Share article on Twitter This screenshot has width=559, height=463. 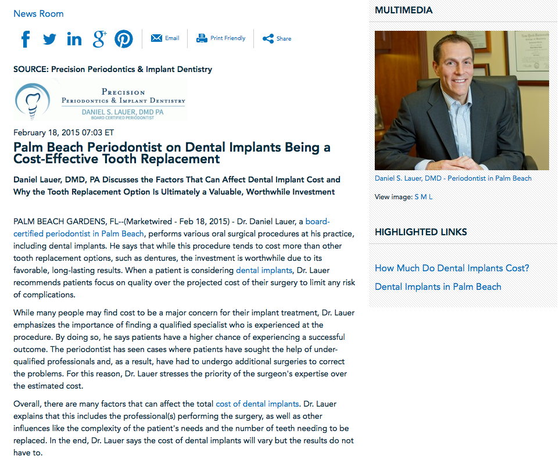click(49, 39)
